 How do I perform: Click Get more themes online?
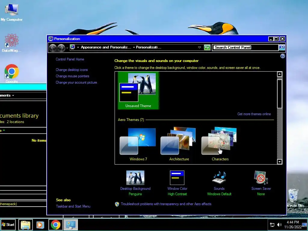click(x=254, y=114)
